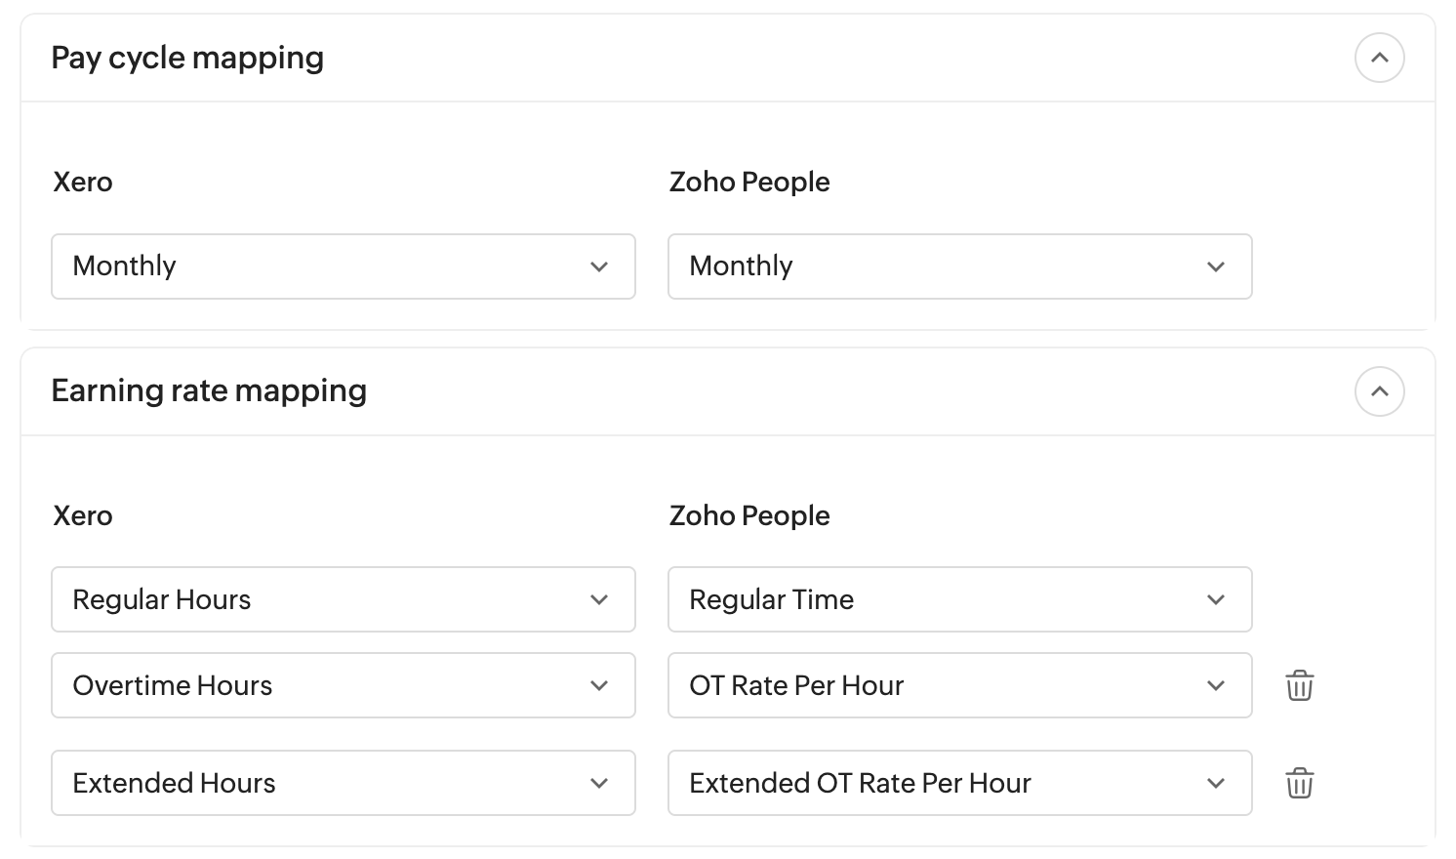1456x859 pixels.
Task: Open the Overtime Hours dropdown
Action: point(343,685)
